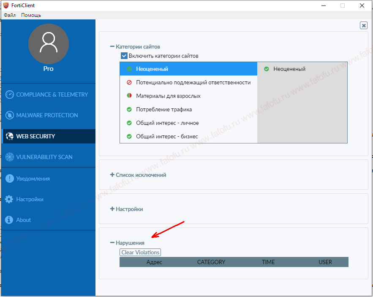Viewport: 373px width, 297px height.
Task: Open Malware Protection tab
Action: [48, 115]
